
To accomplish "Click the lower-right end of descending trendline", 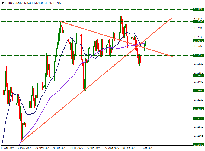I will pyautogui.click(x=172, y=56).
